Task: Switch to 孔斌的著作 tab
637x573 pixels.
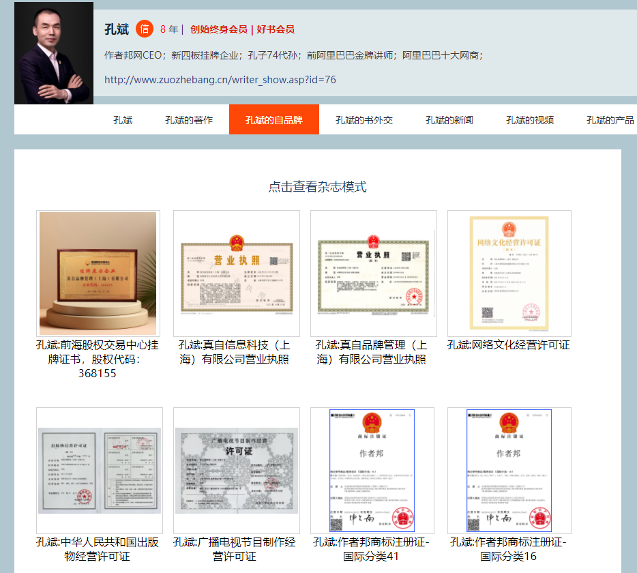Action: pyautogui.click(x=189, y=120)
